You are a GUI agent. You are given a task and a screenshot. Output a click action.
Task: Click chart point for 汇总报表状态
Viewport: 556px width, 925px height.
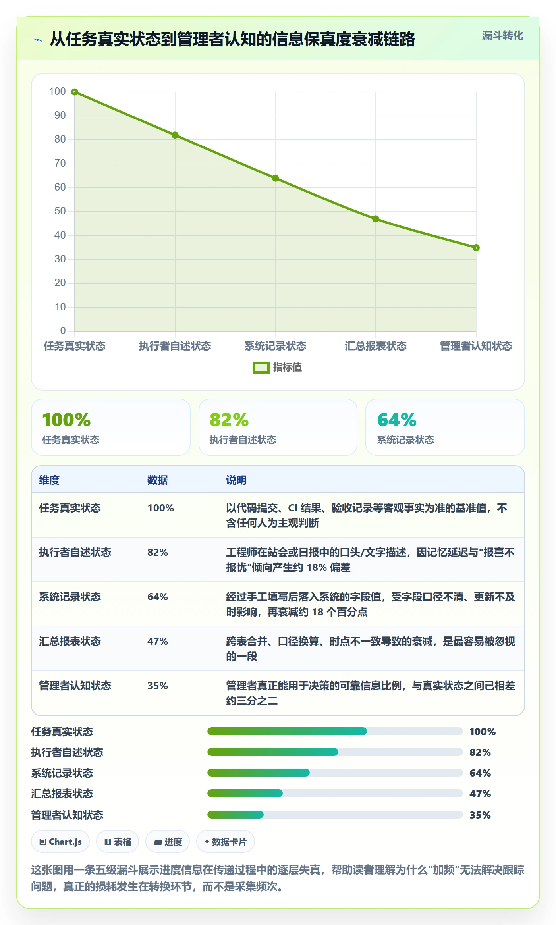tap(376, 219)
